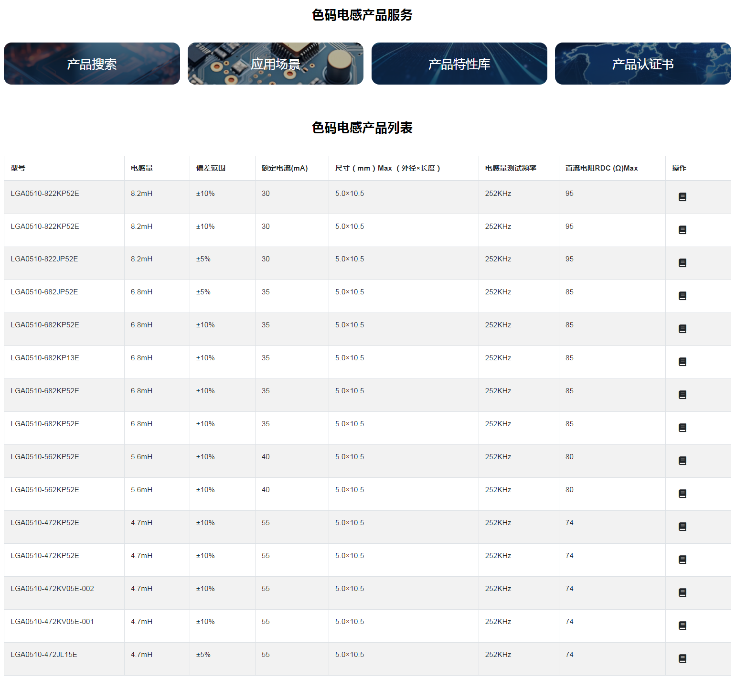The width and height of the screenshot is (736, 679).
Task: Open the 产品认证书 banner
Action: pyautogui.click(x=642, y=64)
